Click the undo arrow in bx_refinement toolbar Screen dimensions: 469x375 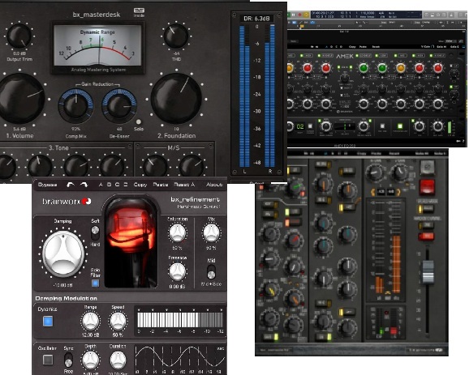71,185
